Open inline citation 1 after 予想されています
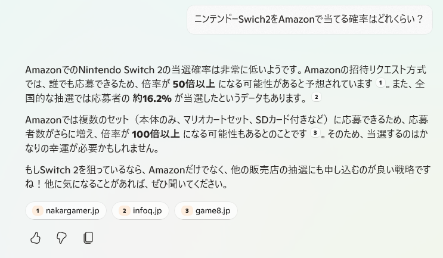The width and height of the screenshot is (443, 258). coord(380,83)
